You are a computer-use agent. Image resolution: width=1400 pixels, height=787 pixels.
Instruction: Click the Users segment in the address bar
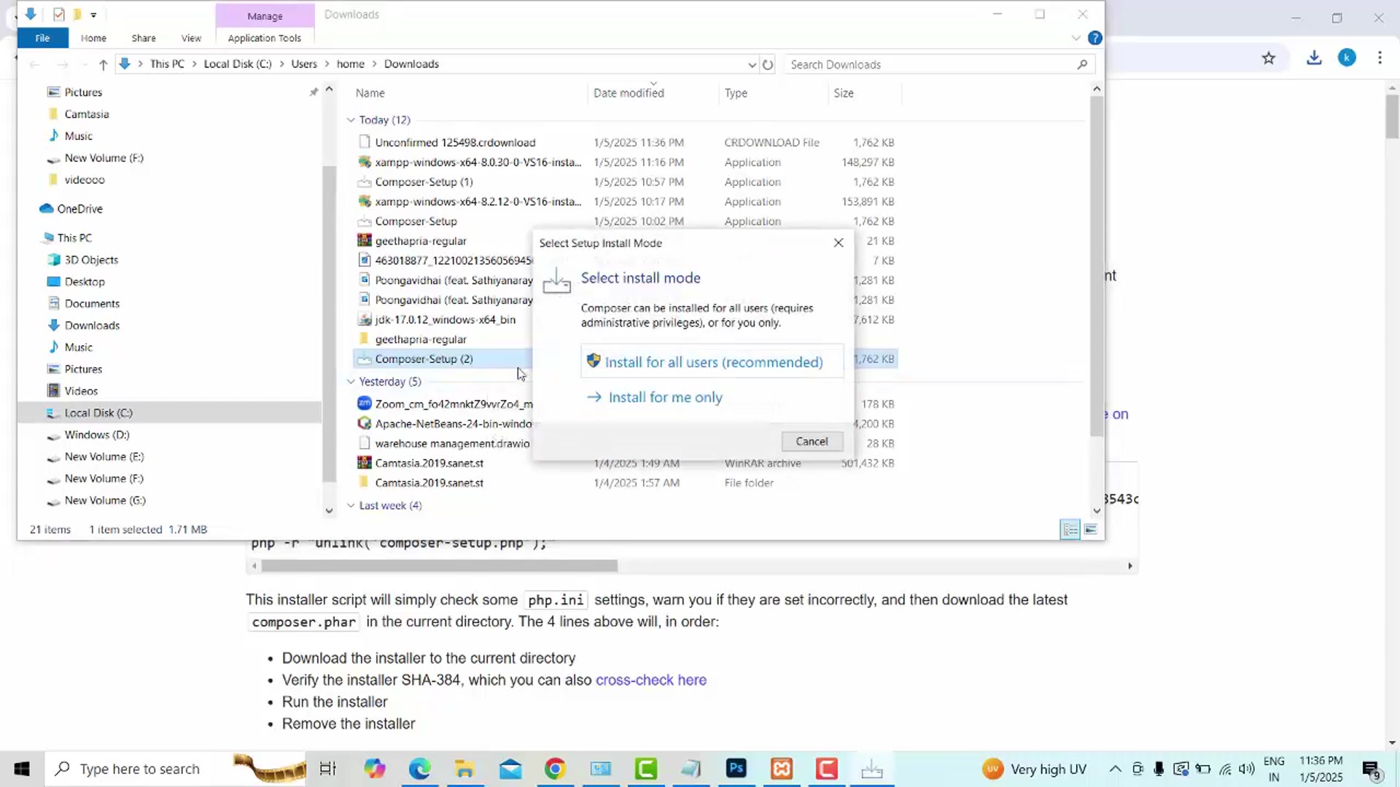[x=304, y=64]
